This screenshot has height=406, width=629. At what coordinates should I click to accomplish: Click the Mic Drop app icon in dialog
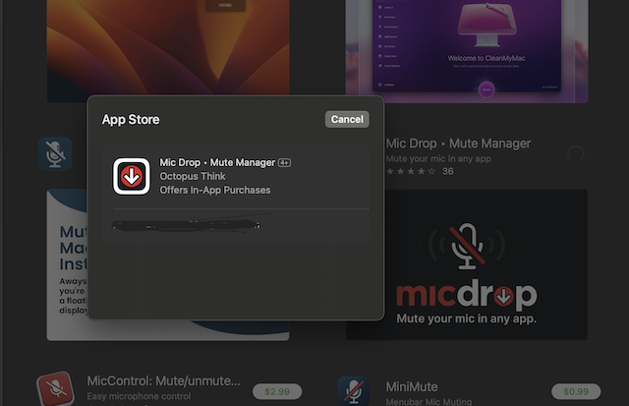(132, 176)
